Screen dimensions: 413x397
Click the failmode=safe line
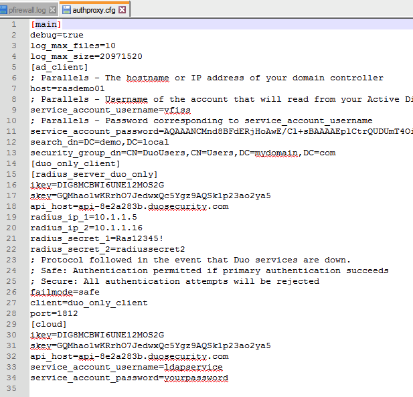[65, 292]
